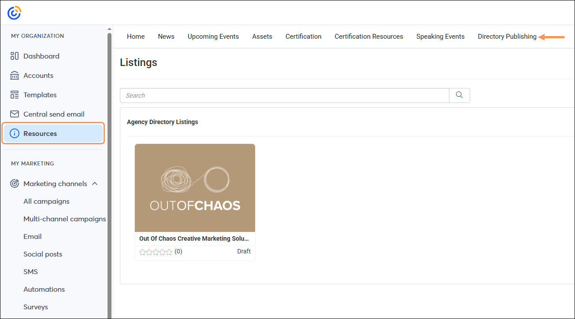Collapse the Marketing channels section chevron

(x=95, y=183)
